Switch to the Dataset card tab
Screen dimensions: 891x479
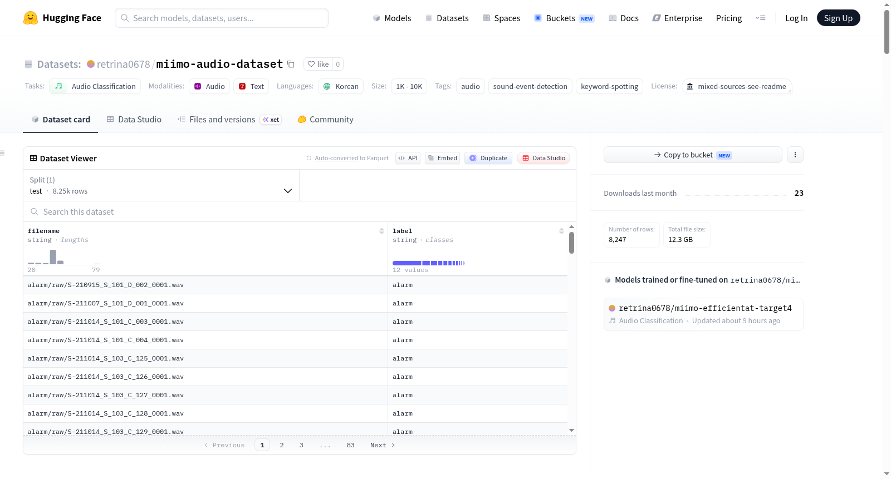tap(60, 119)
